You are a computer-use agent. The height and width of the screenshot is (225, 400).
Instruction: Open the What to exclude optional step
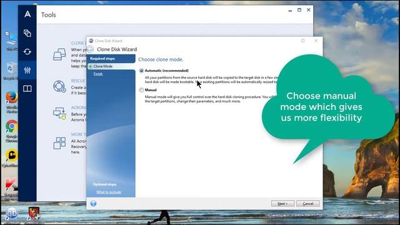click(109, 192)
